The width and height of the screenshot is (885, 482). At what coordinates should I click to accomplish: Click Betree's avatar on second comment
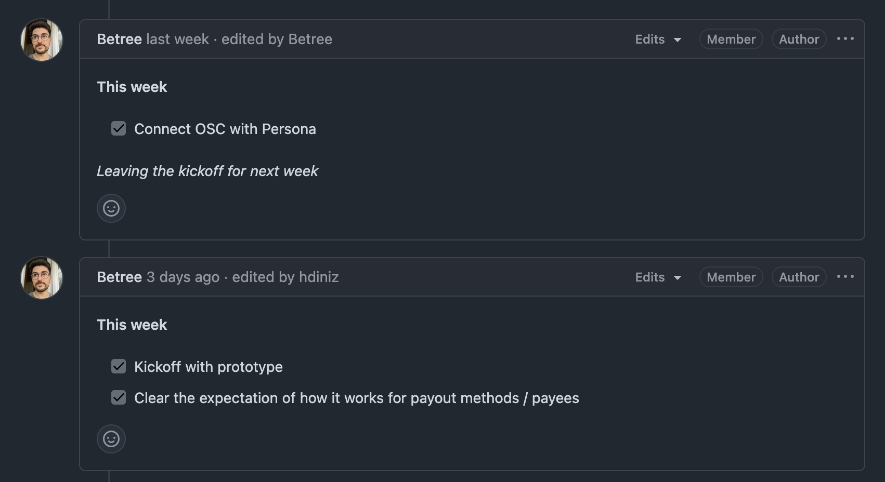[42, 278]
